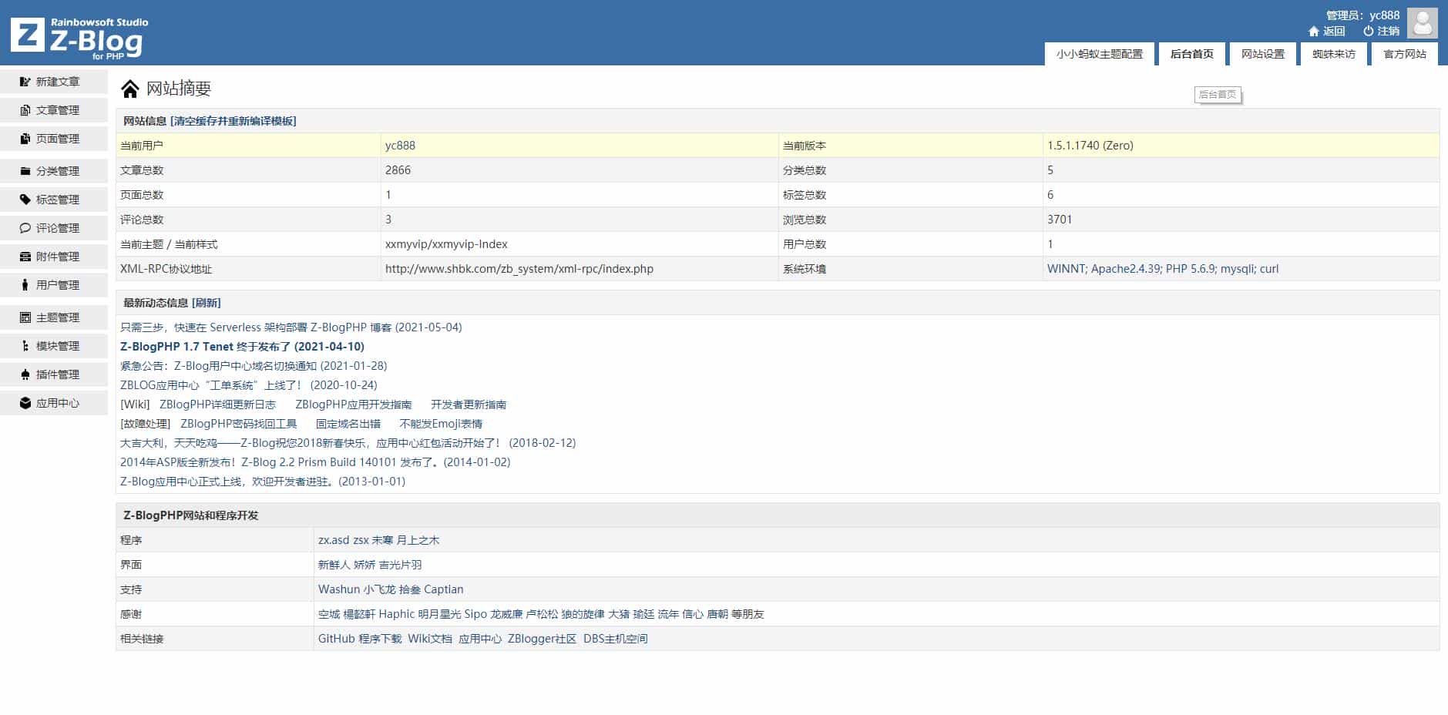Click the theme value xxmyvip/xxmyvip-Index
The height and width of the screenshot is (715, 1448).
coord(446,244)
